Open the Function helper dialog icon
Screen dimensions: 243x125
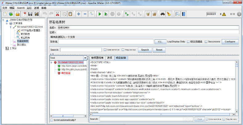click(x=177, y=14)
